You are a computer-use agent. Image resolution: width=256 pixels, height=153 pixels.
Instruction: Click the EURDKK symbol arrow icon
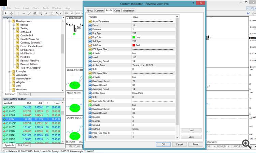coord(4,107)
